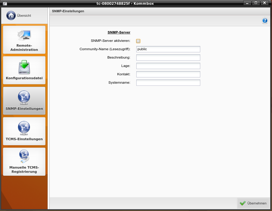Minimize the Kommbox window

tap(247, 3)
